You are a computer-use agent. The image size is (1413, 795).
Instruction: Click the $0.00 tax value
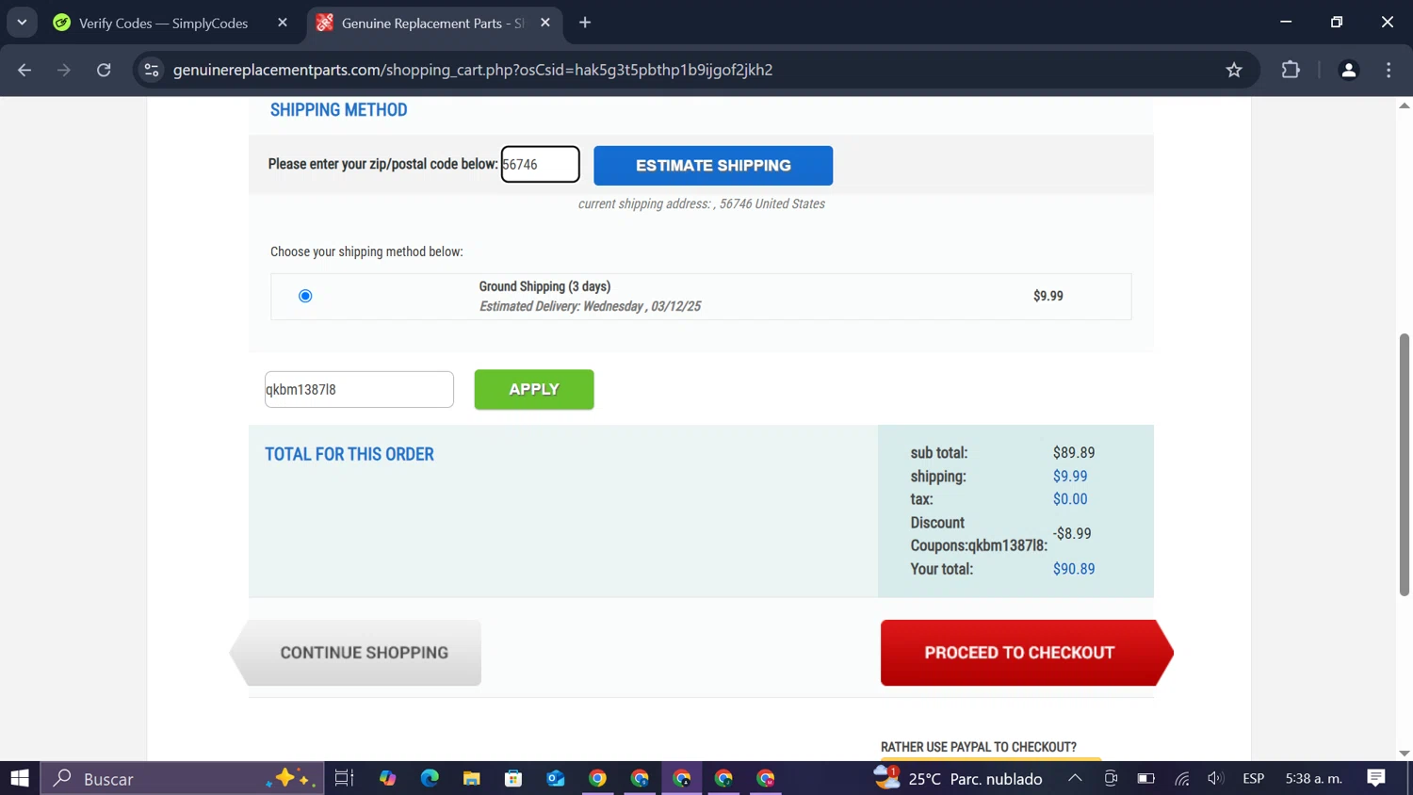click(x=1070, y=499)
